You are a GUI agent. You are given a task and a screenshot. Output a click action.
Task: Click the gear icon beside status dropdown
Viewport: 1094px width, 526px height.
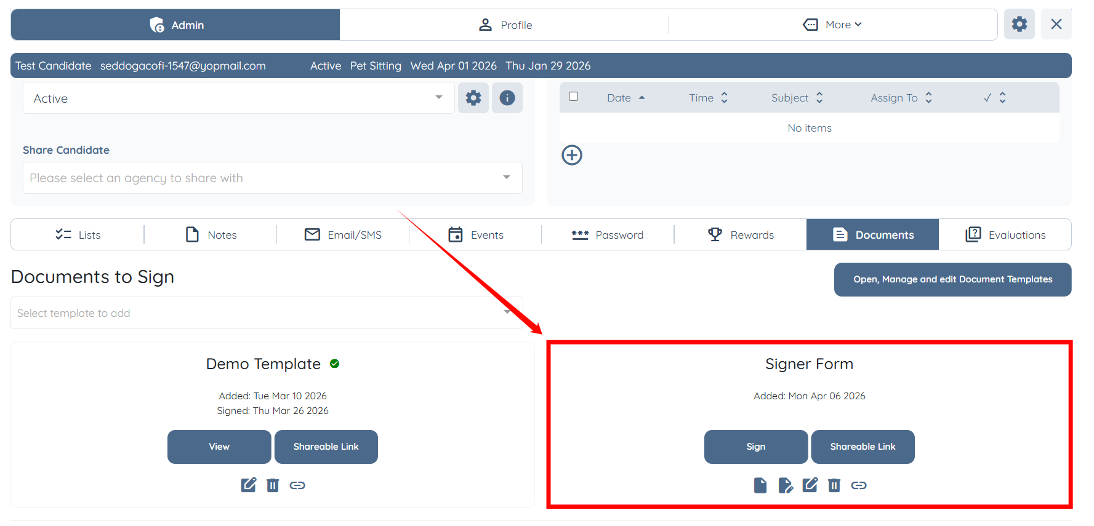473,98
